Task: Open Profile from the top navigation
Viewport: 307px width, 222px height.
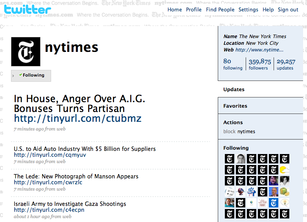Action: coord(194,9)
